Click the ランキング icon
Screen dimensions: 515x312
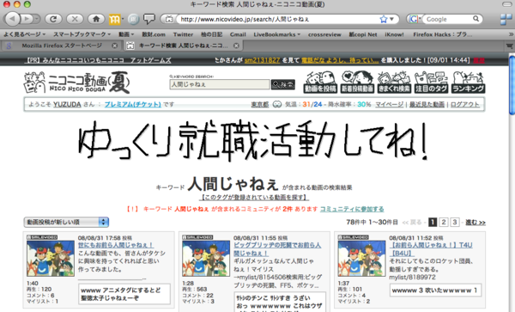coord(468,82)
